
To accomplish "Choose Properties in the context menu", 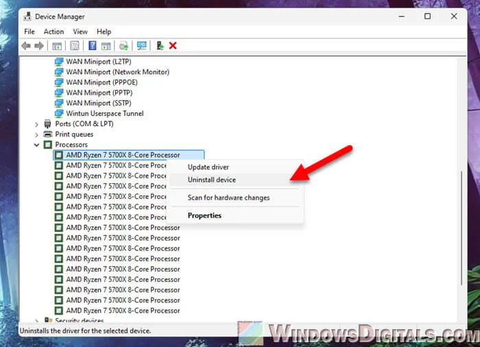I will tap(235, 215).
